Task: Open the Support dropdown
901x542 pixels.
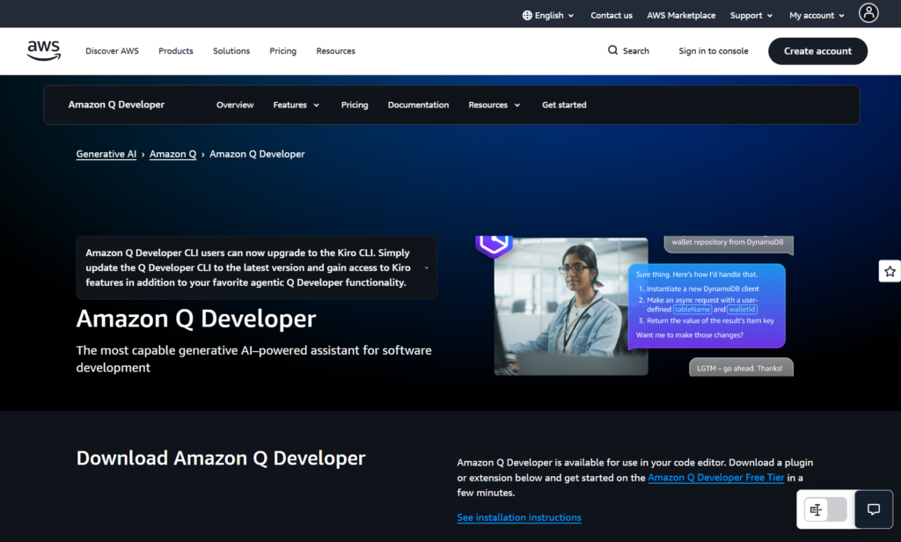Action: click(751, 14)
